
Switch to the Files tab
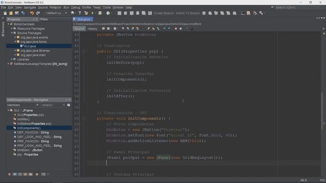44,19
